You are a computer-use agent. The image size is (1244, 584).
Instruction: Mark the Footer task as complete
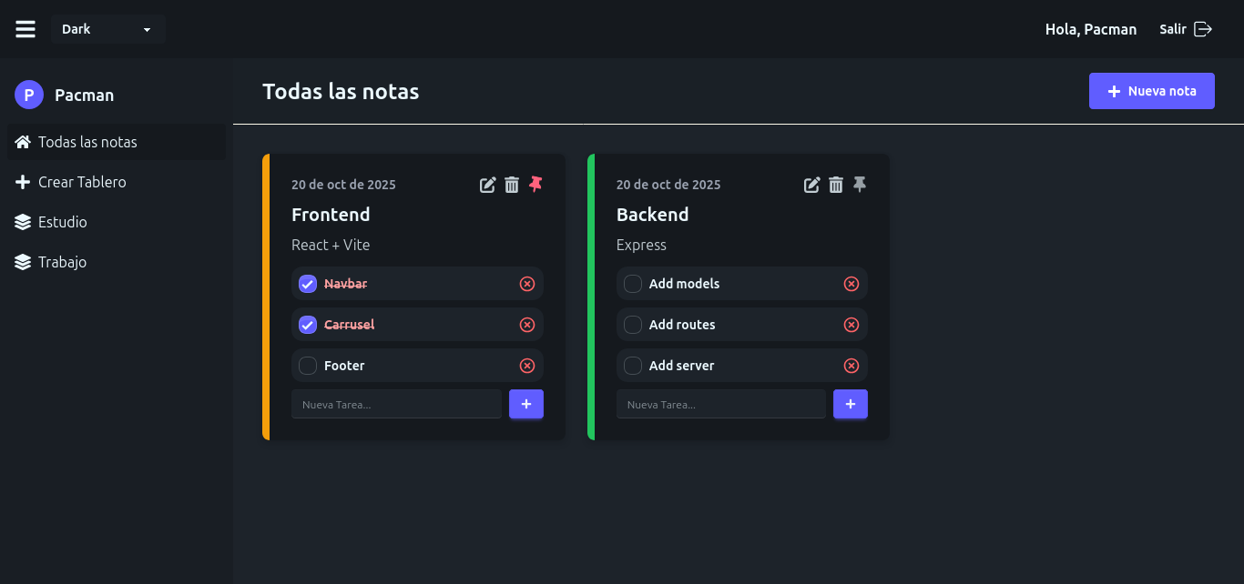(x=307, y=365)
